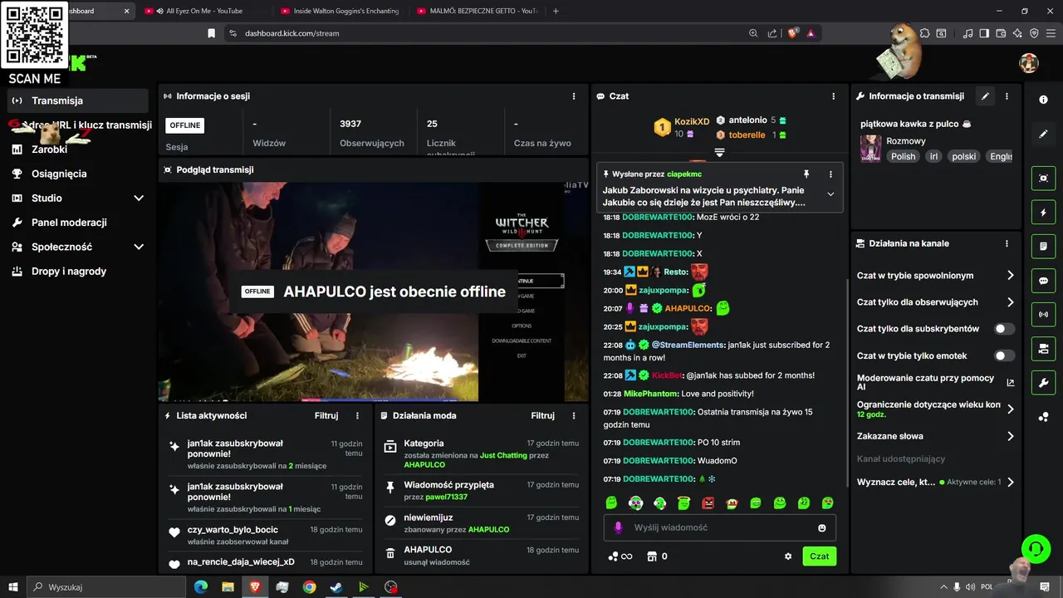Open Windows Start button
The height and width of the screenshot is (598, 1063).
click(x=12, y=587)
